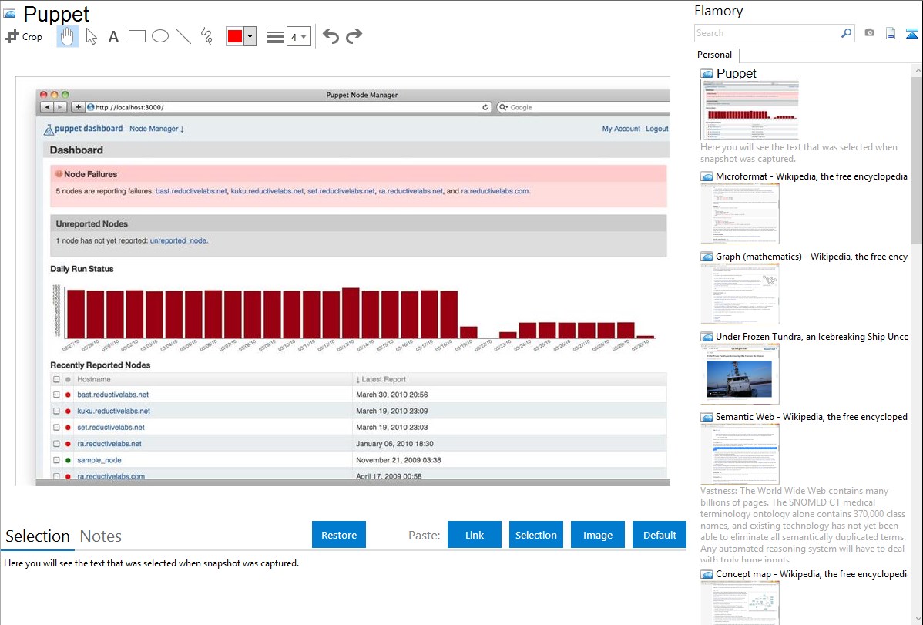Open the line width dropdown showing 4
Screen dimensions: 923x625
pyautogui.click(x=298, y=36)
